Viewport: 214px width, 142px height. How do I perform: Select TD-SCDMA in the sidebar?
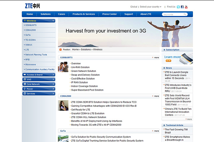click(x=31, y=40)
